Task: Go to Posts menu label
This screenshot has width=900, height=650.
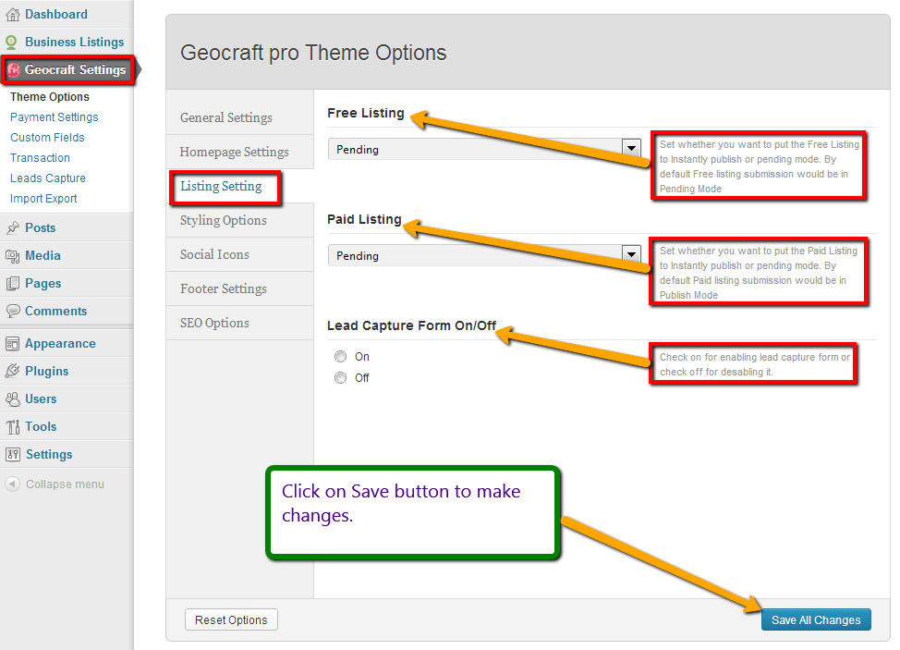Action: (40, 228)
